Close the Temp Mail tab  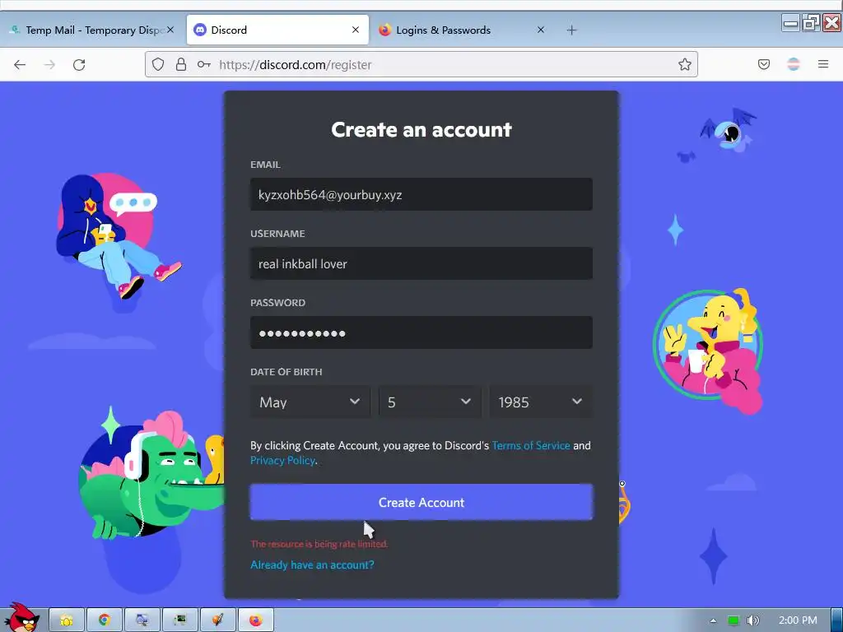170,30
